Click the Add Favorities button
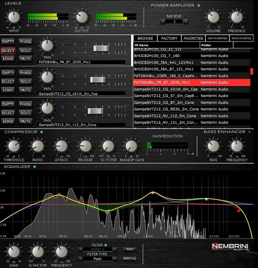Viewport: 258px width, 268px height. 217,38
